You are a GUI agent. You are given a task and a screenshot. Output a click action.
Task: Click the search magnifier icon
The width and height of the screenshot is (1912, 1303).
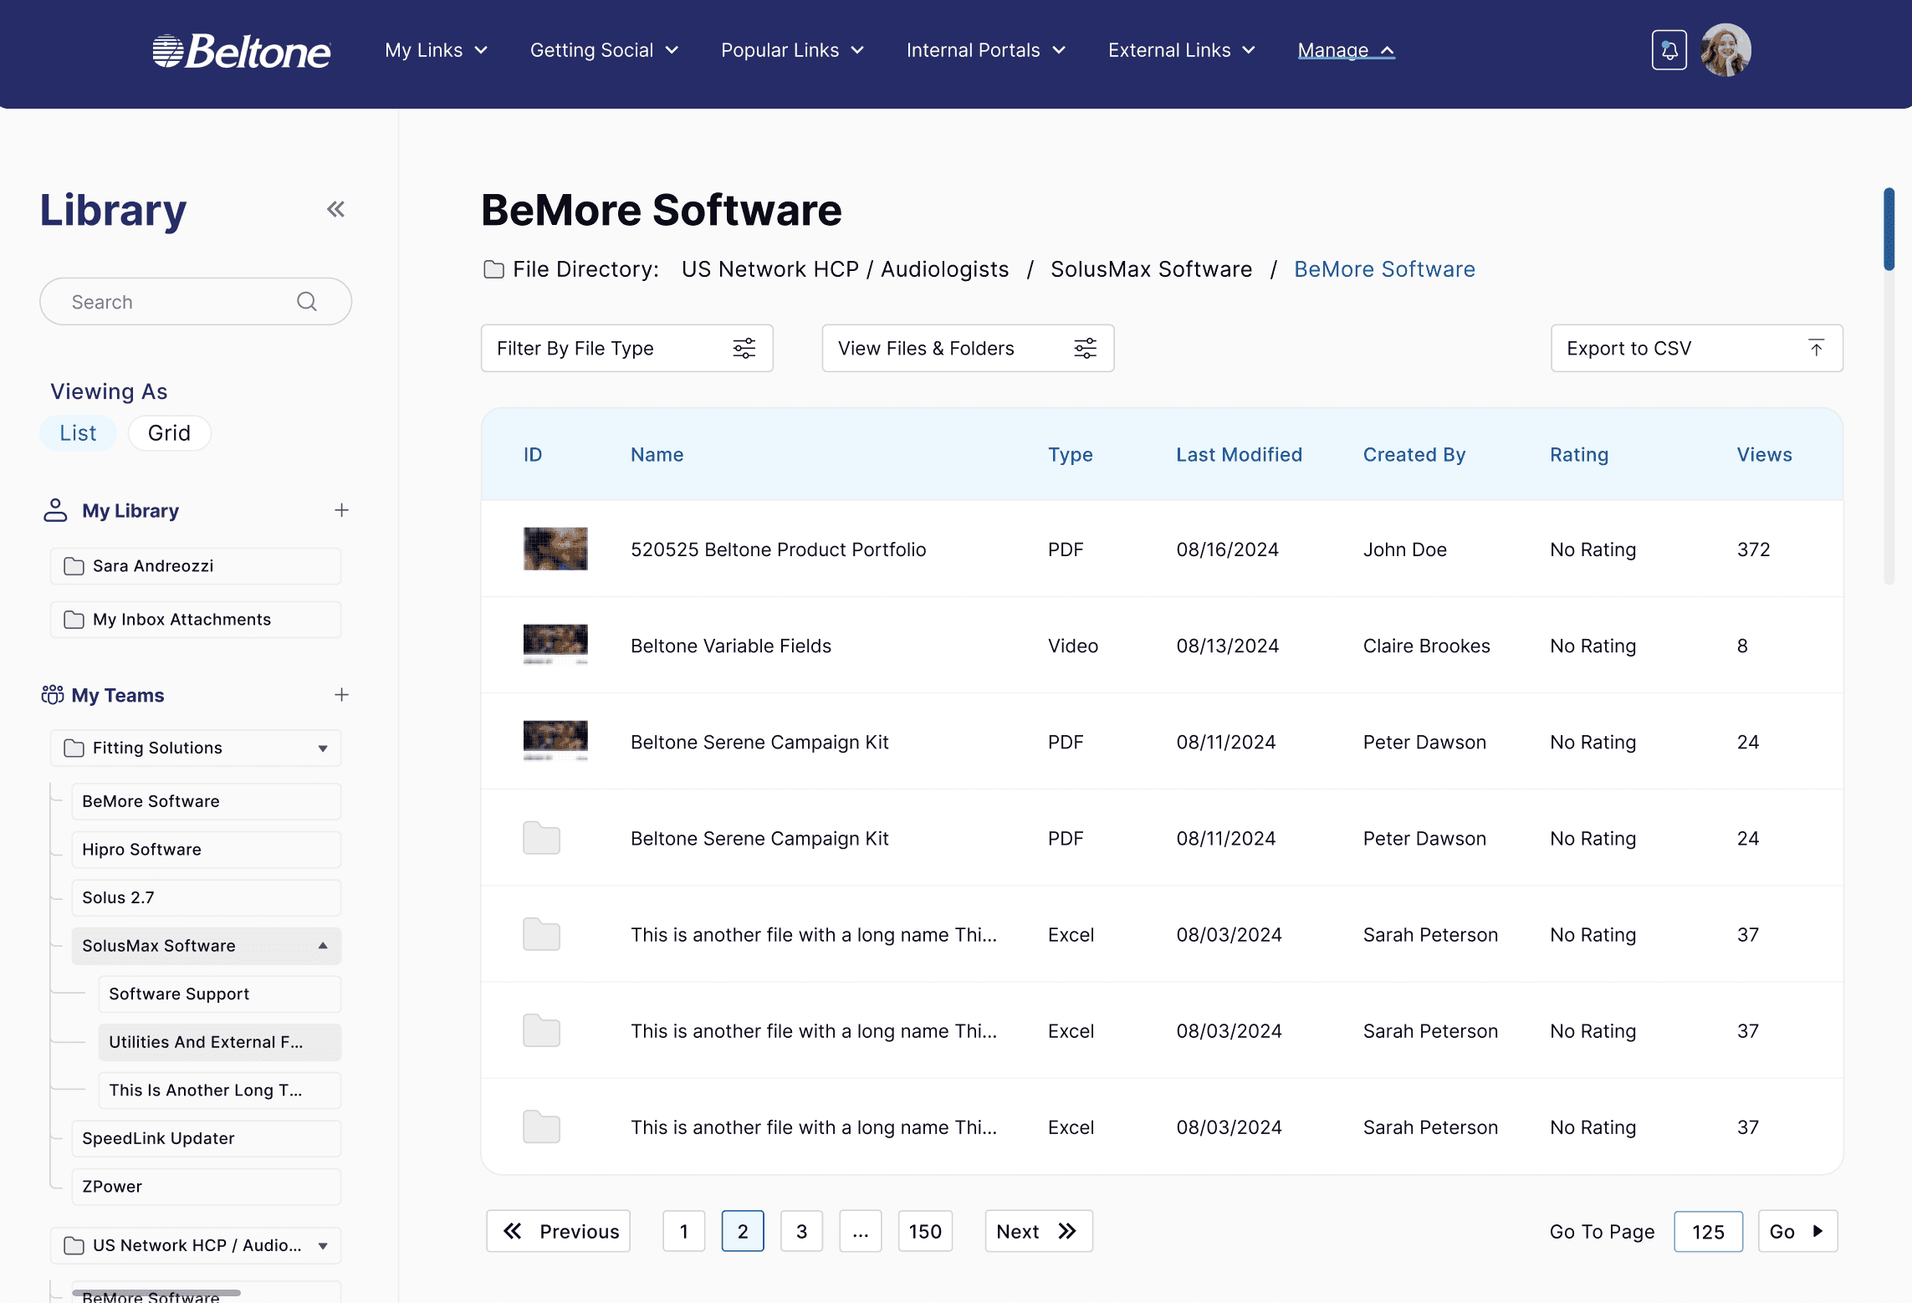(x=307, y=301)
